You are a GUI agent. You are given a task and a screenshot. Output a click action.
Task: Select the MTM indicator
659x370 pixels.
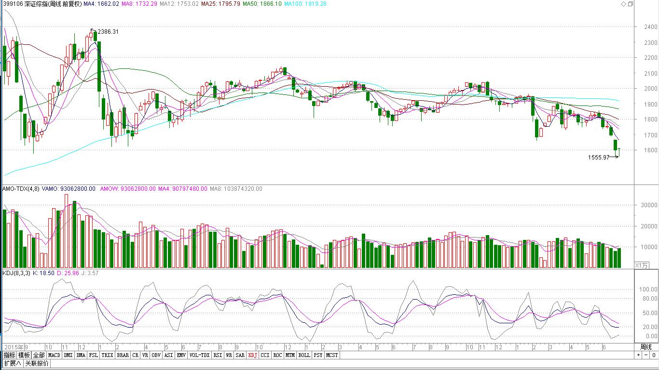[289, 355]
